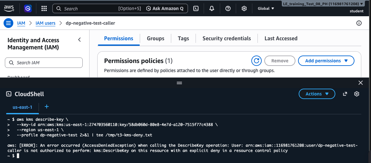Viewport: 371px width, 163px height.
Task: Switch to the Tags tab
Action: [183, 38]
